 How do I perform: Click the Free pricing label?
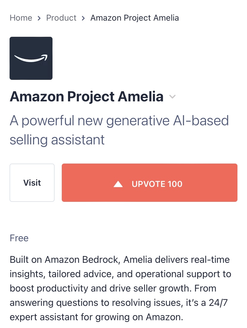[x=19, y=238]
